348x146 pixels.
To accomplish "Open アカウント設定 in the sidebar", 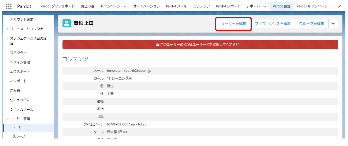I will (x=22, y=20).
